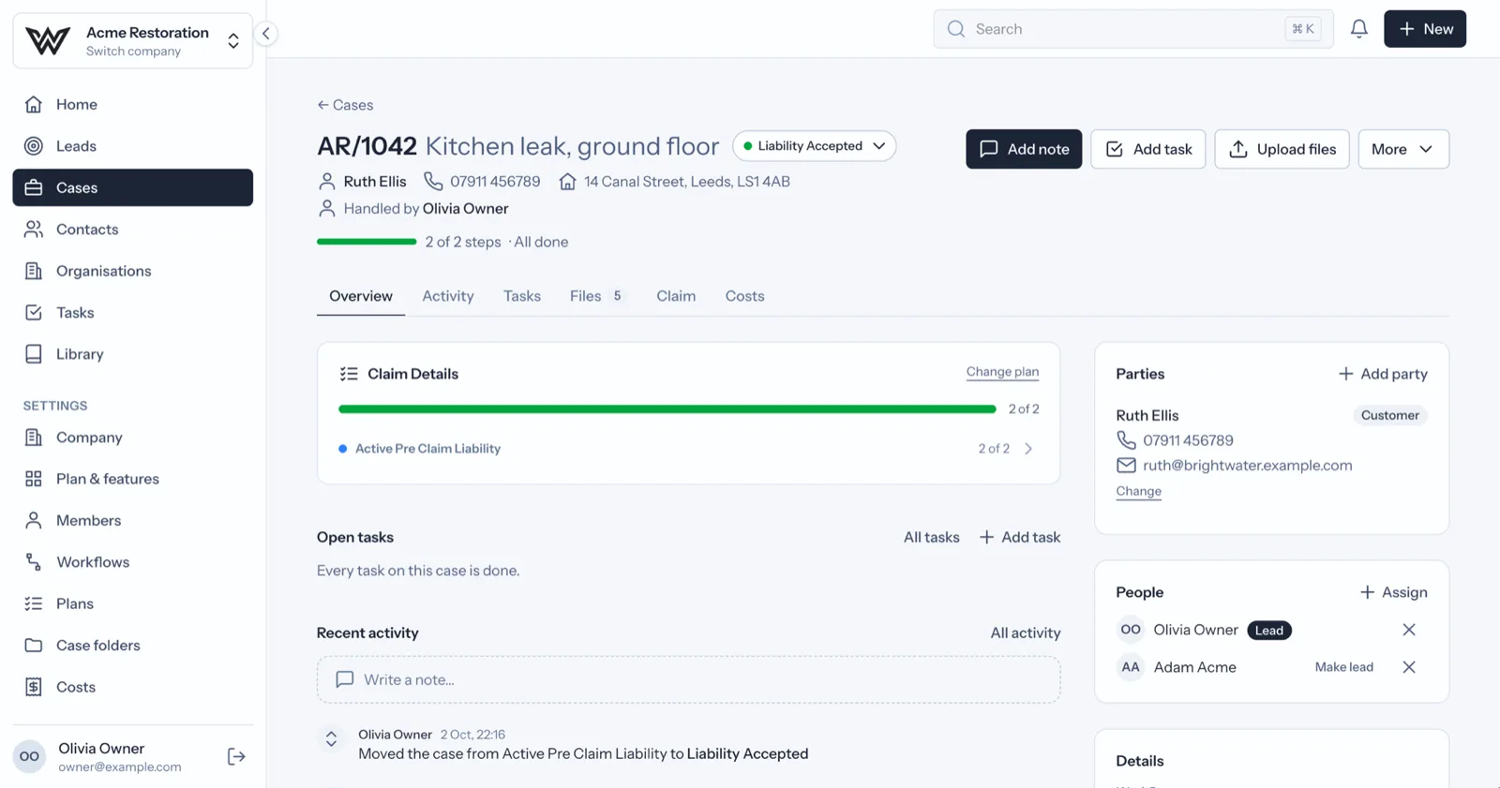Open the Library section
1500x788 pixels.
[x=132, y=354]
